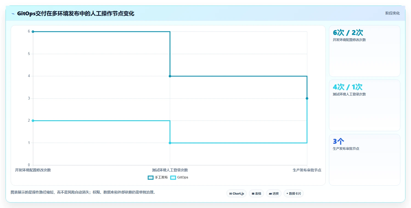The width and height of the screenshot is (411, 208).
Task: Click the lightning icon beside the GitOps title
Action: 13,14
